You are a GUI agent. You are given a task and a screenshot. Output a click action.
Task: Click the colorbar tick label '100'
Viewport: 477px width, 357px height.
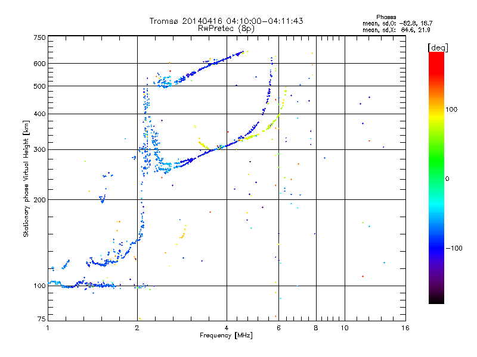tap(451, 109)
